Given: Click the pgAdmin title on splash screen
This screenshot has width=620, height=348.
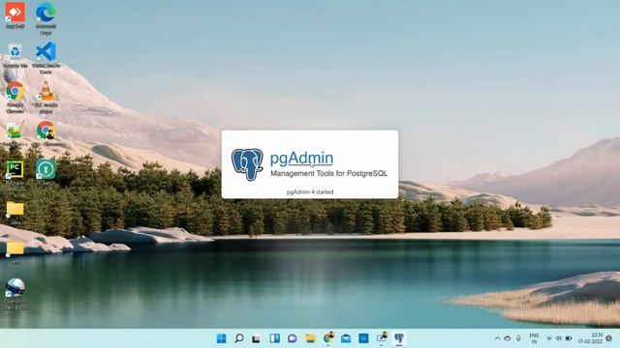Looking at the screenshot, I should tap(301, 159).
